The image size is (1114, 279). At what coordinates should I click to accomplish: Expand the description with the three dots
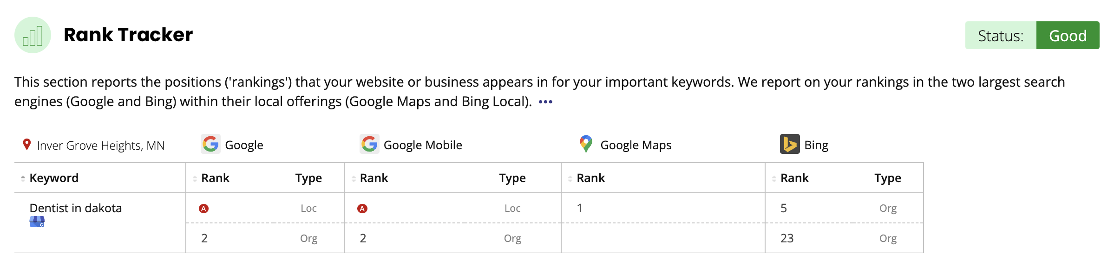tap(545, 102)
